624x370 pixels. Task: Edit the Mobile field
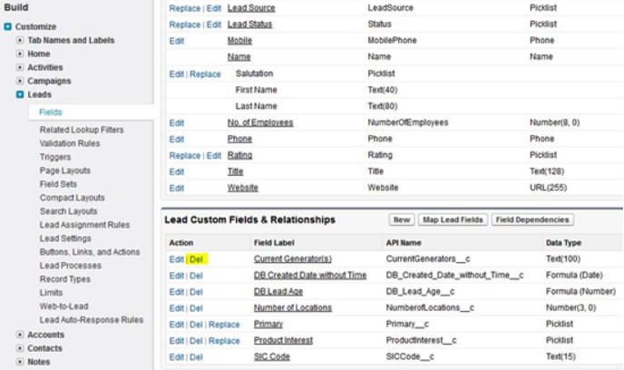point(176,41)
